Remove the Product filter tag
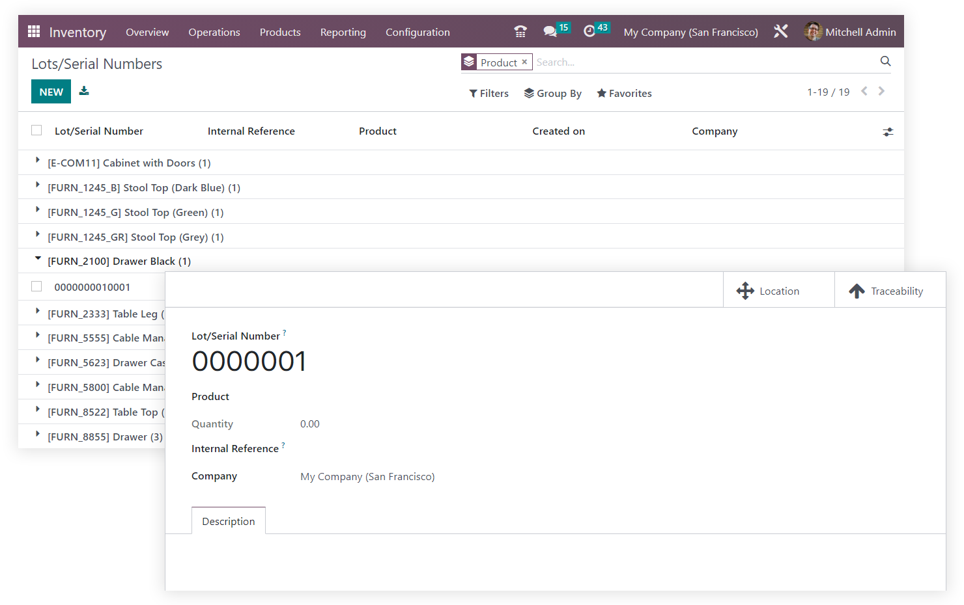 click(524, 62)
